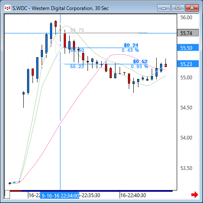
Task: Click the 55.00 price axis label
Action: click(186, 78)
